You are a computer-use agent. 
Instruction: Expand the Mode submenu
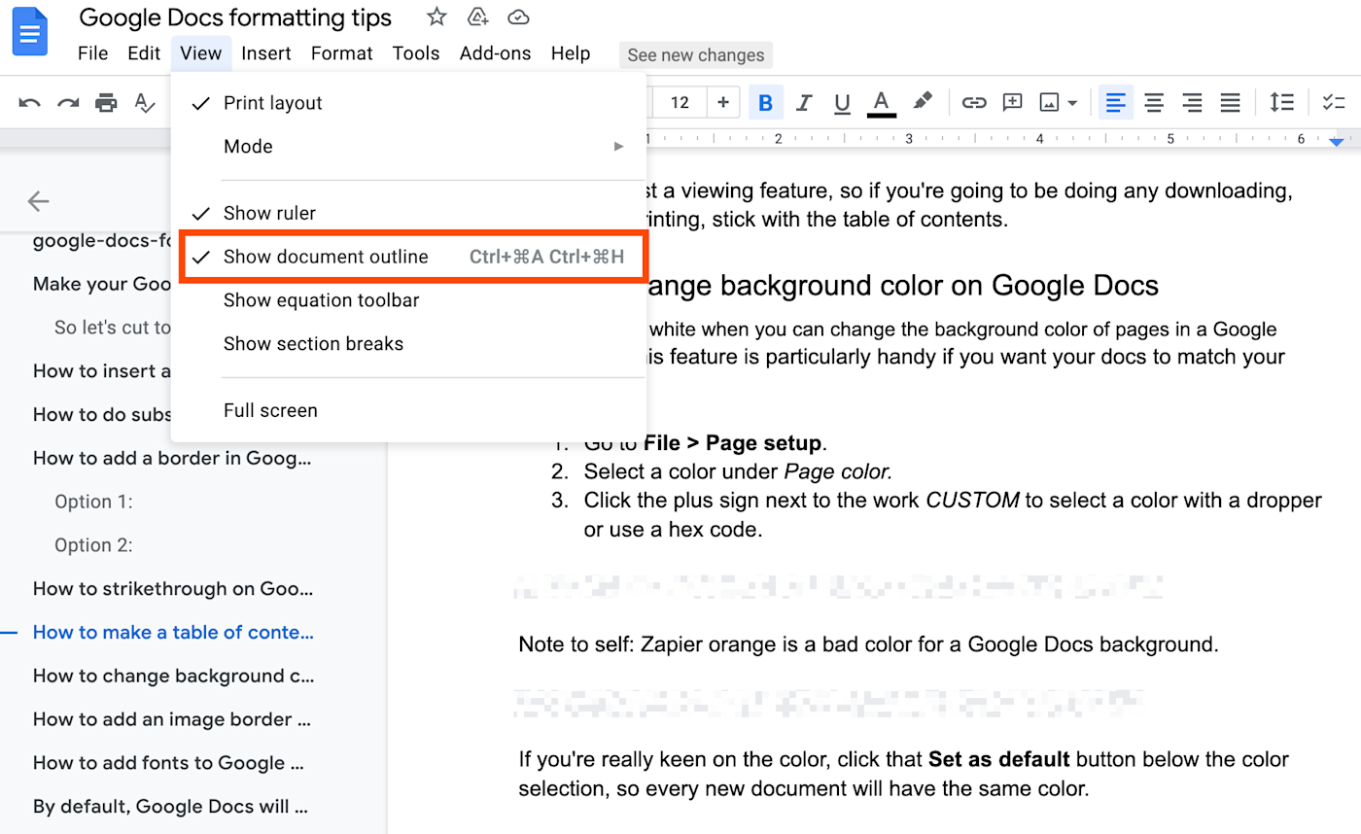coord(408,147)
